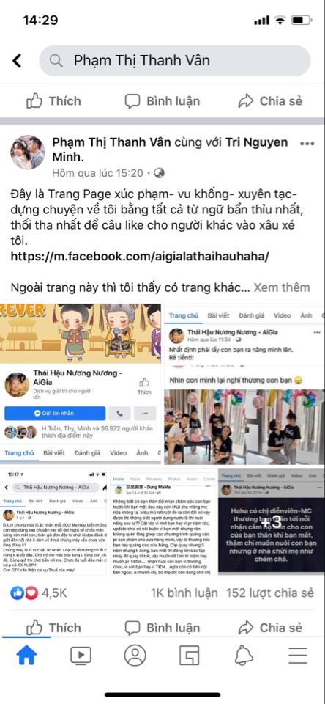Tap the top Thích like button
This screenshot has height=704, width=325.
pyautogui.click(x=53, y=101)
